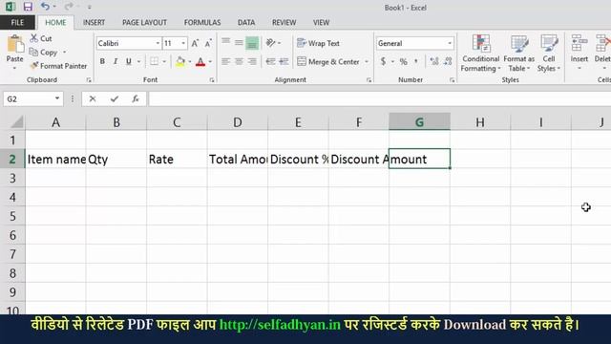Image resolution: width=611 pixels, height=344 pixels.
Task: Click the Undo arrow icon
Action: 45,7
